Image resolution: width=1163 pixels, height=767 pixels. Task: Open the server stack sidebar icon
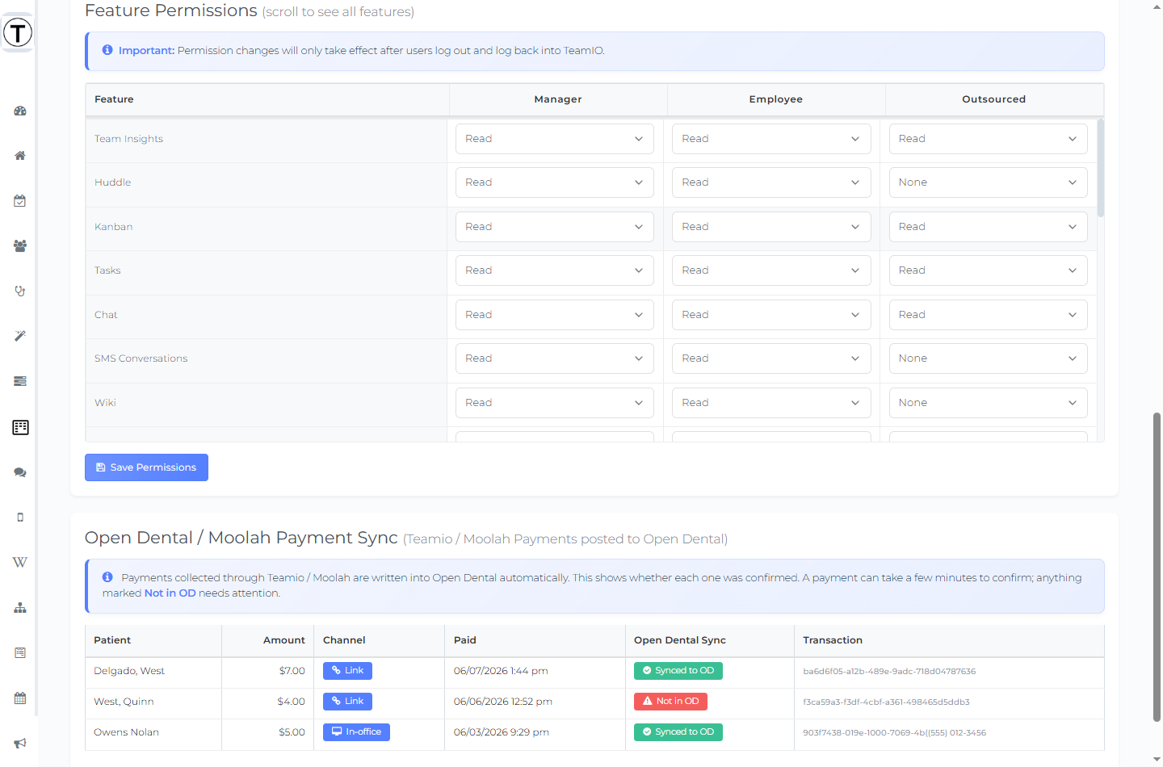(20, 381)
